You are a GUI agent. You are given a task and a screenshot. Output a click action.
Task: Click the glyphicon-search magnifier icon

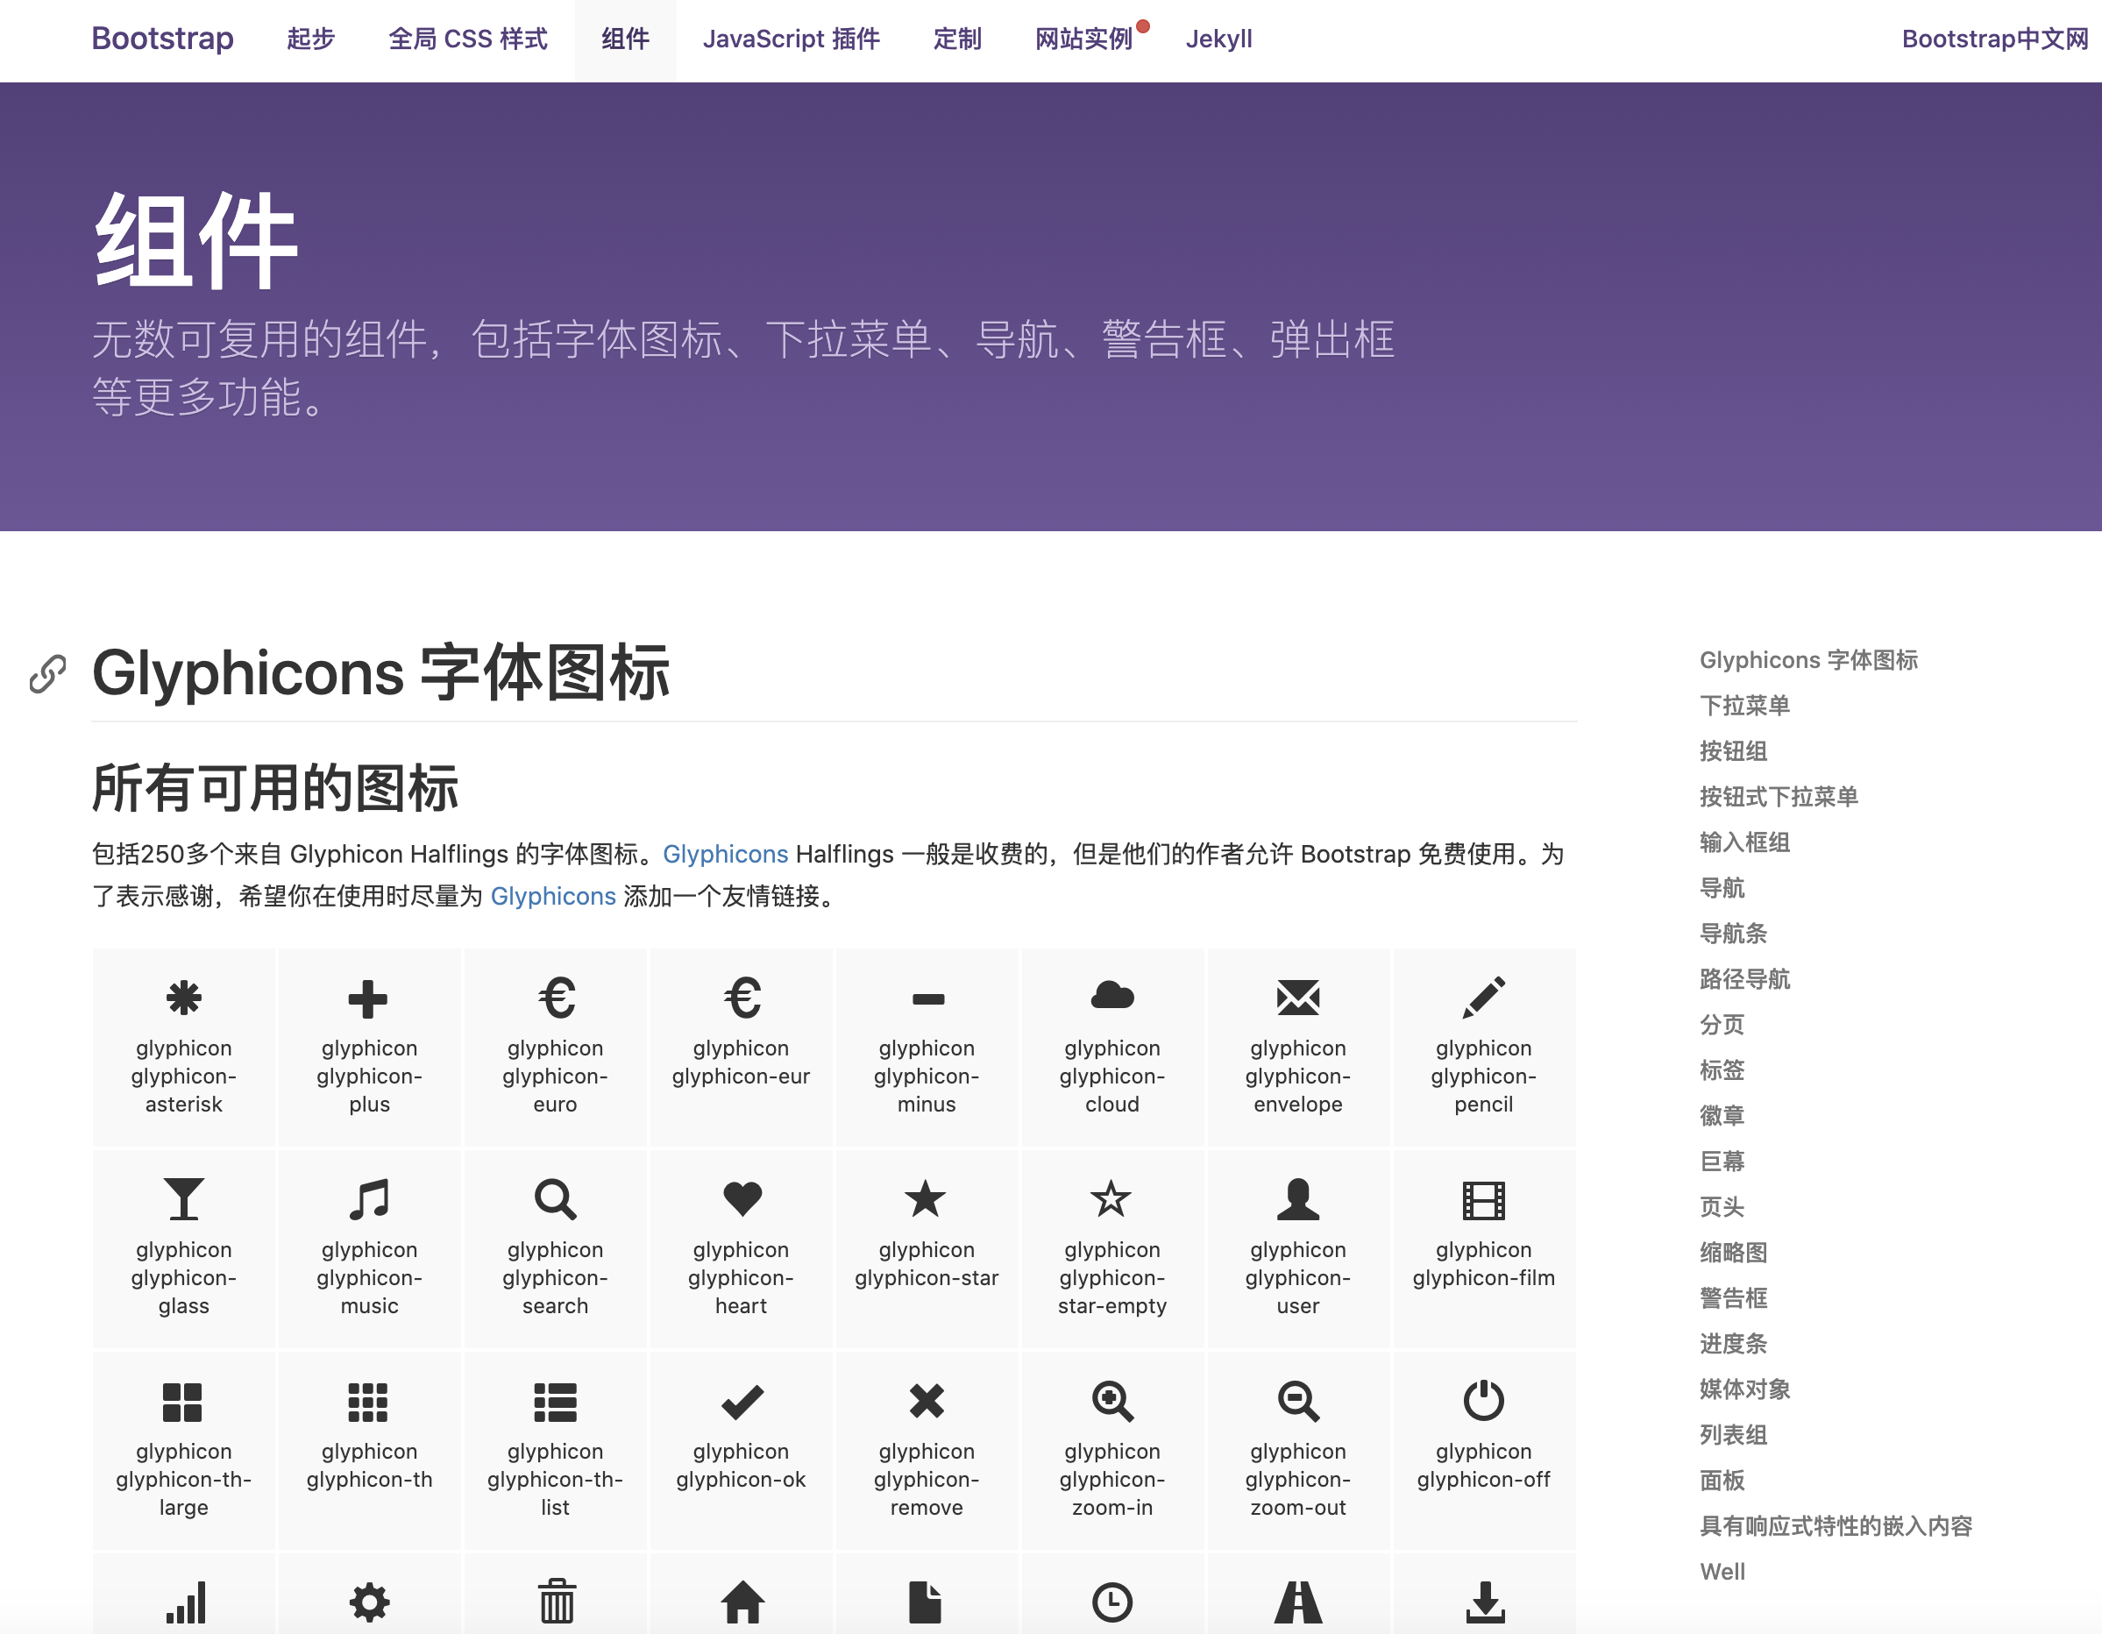point(556,1199)
